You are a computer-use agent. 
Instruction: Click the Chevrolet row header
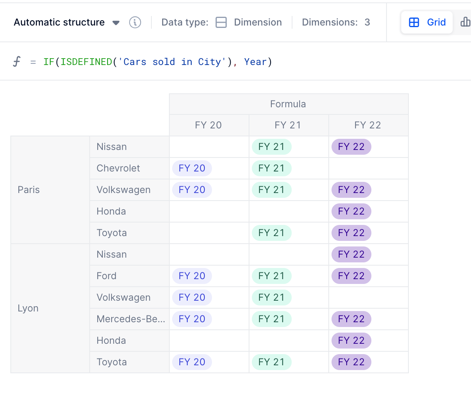[130, 168]
